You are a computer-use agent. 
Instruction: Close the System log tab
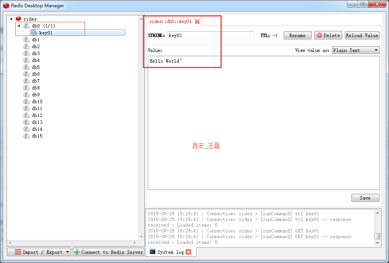(188, 252)
